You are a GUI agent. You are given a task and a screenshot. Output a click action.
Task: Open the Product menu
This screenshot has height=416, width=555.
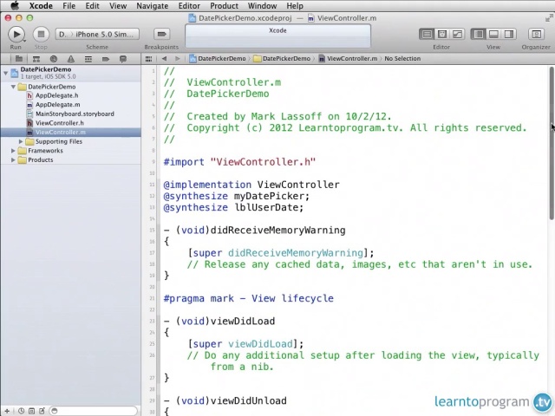(x=224, y=6)
